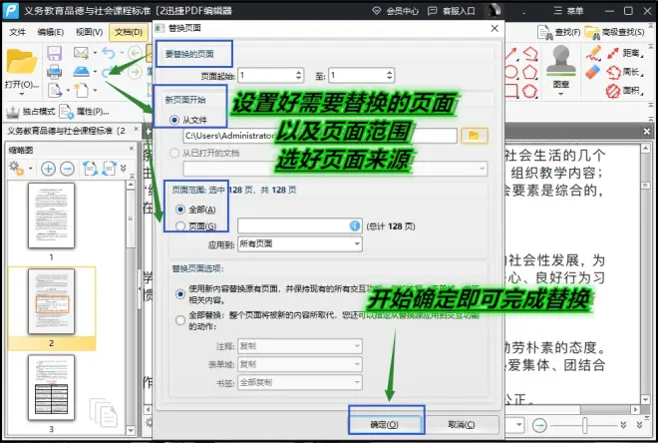Open the opened documents dropdown
This screenshot has width=658, height=443.
[335, 169]
